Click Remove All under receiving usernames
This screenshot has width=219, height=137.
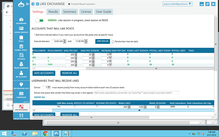click(x=70, y=114)
